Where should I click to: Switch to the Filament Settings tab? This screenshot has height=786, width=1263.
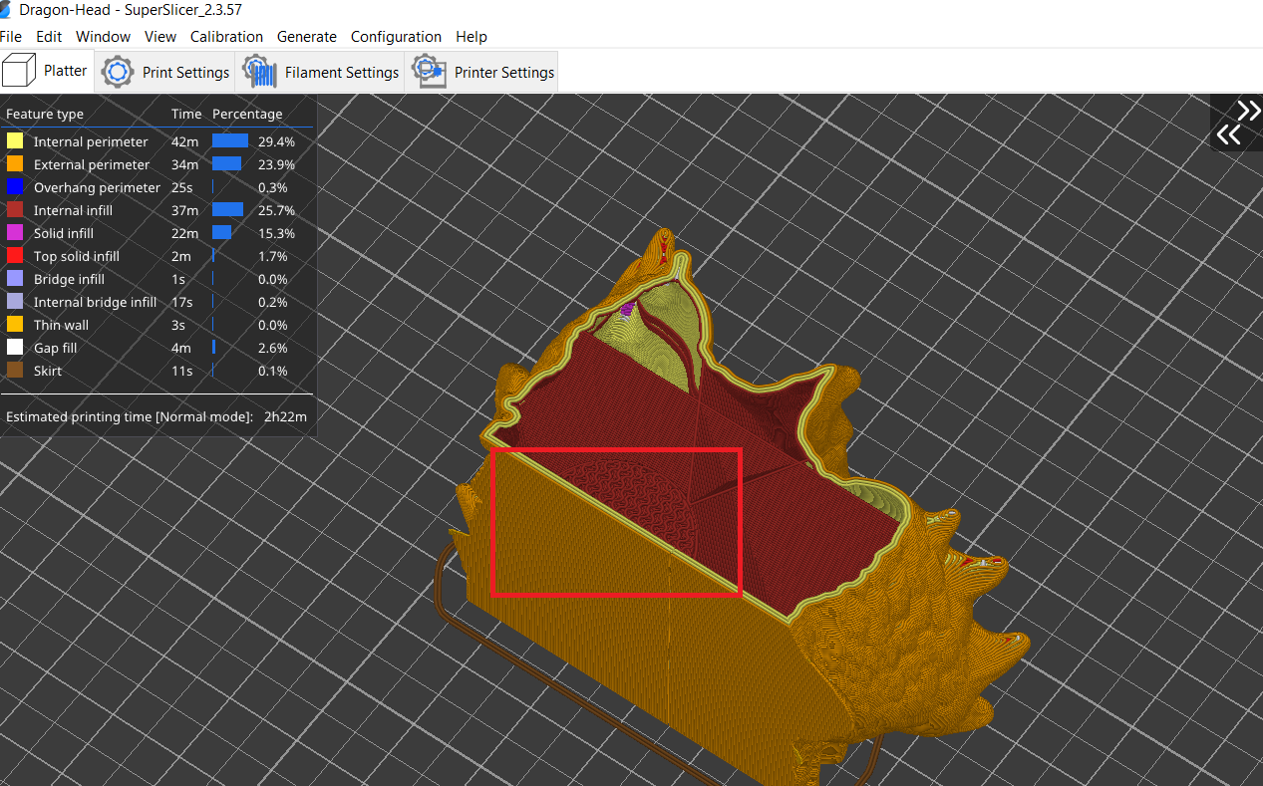click(x=320, y=73)
